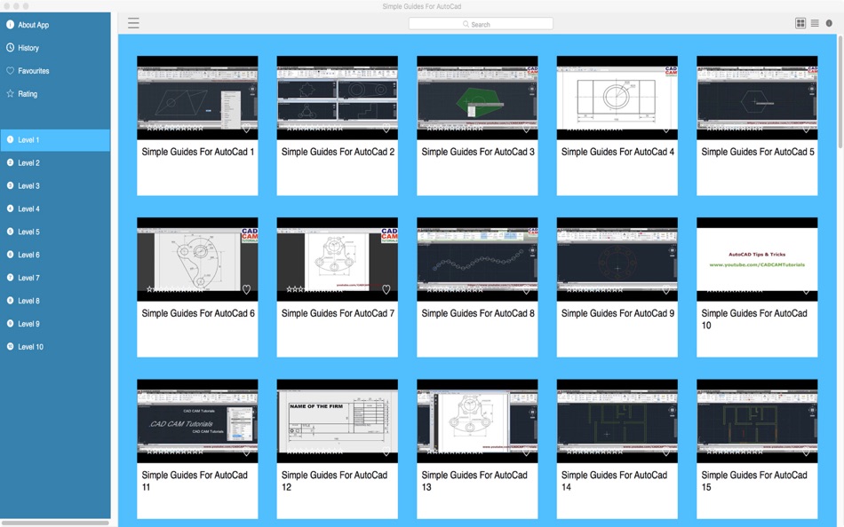
Task: Rate Simple Guides For AutoCad 1 stars
Action: (x=175, y=128)
